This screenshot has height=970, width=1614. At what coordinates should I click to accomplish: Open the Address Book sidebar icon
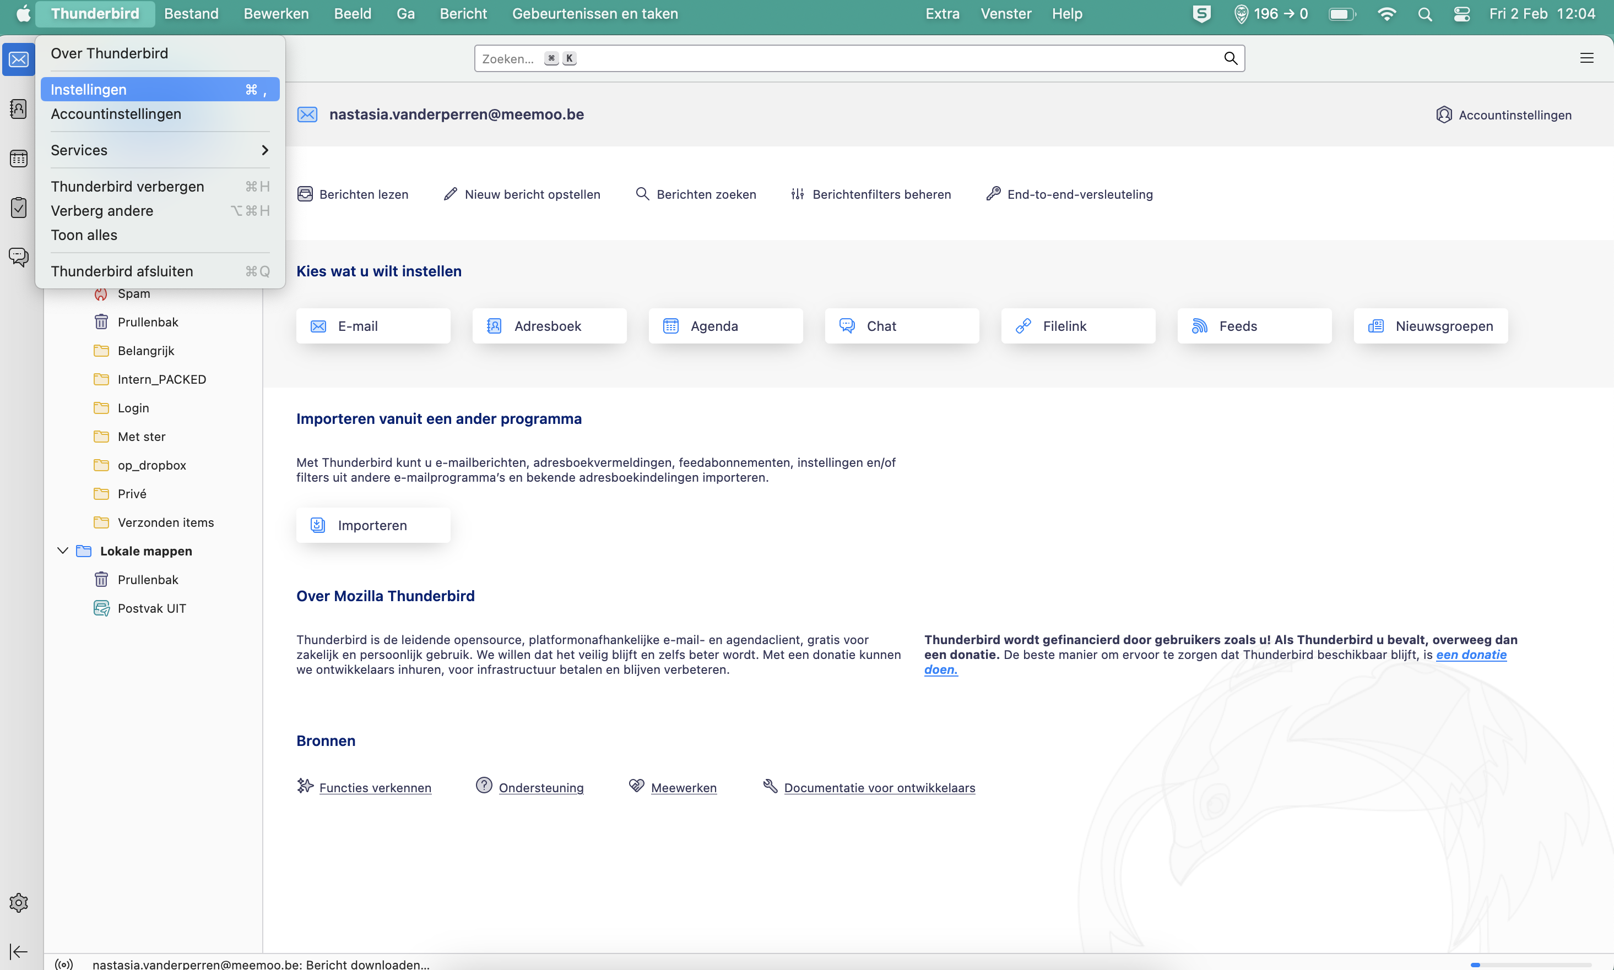coord(18,109)
